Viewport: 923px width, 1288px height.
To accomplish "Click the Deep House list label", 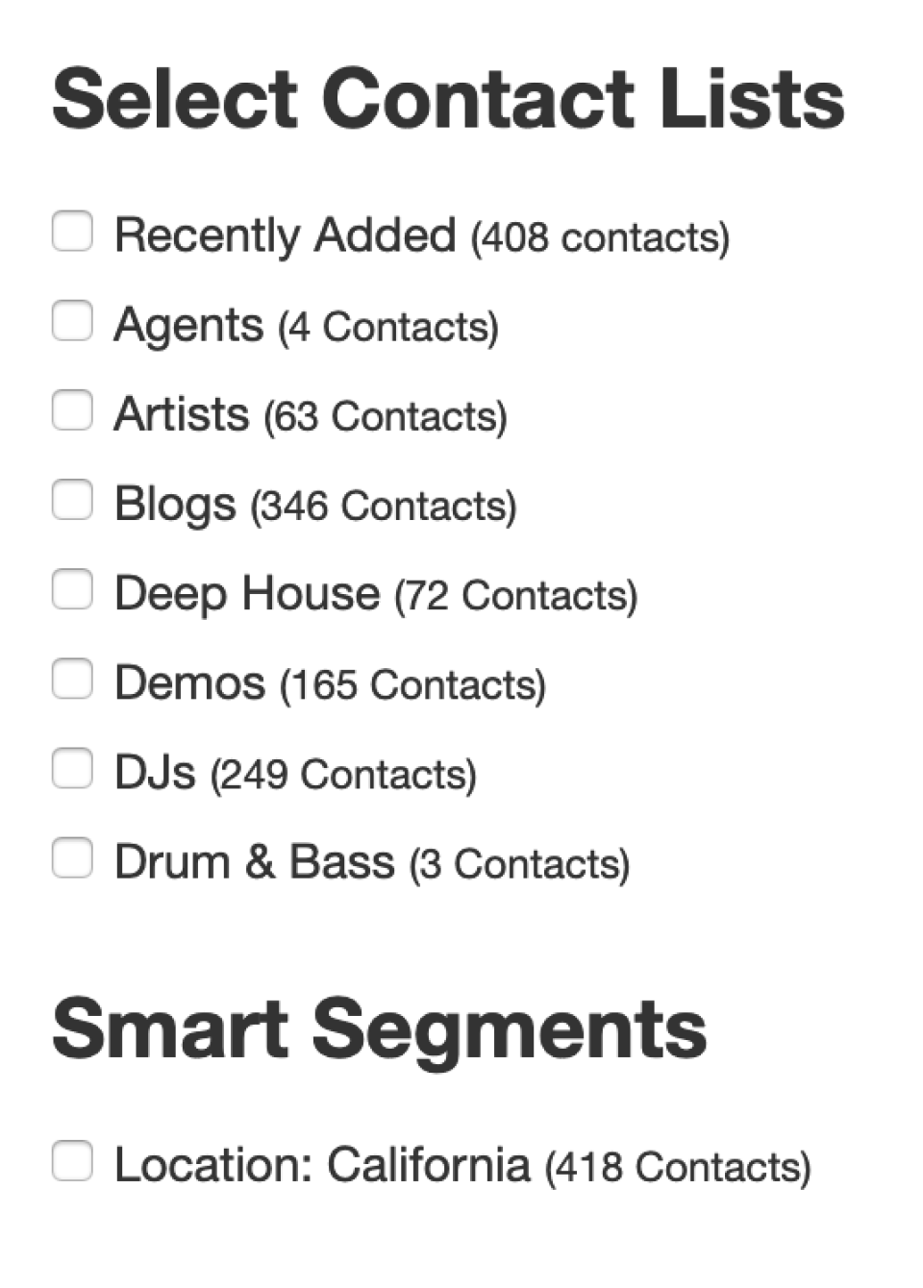I will pos(245,591).
